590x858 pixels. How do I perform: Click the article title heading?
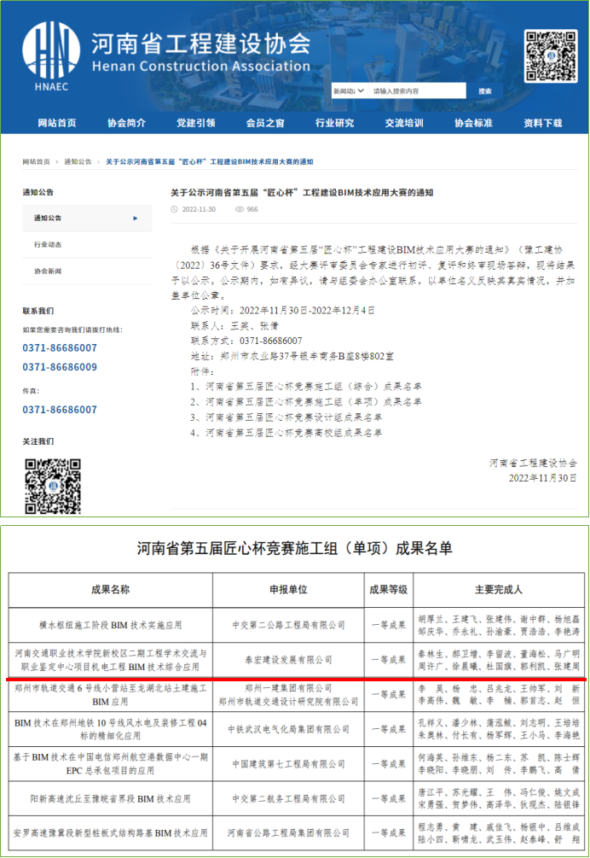302,193
